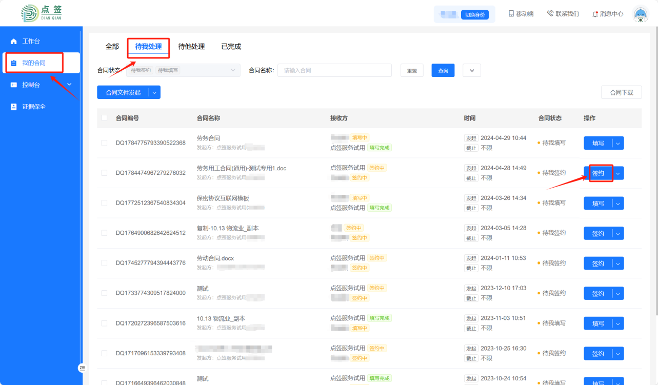
Task: Click contract name 劳务合同
Action: tap(208, 138)
